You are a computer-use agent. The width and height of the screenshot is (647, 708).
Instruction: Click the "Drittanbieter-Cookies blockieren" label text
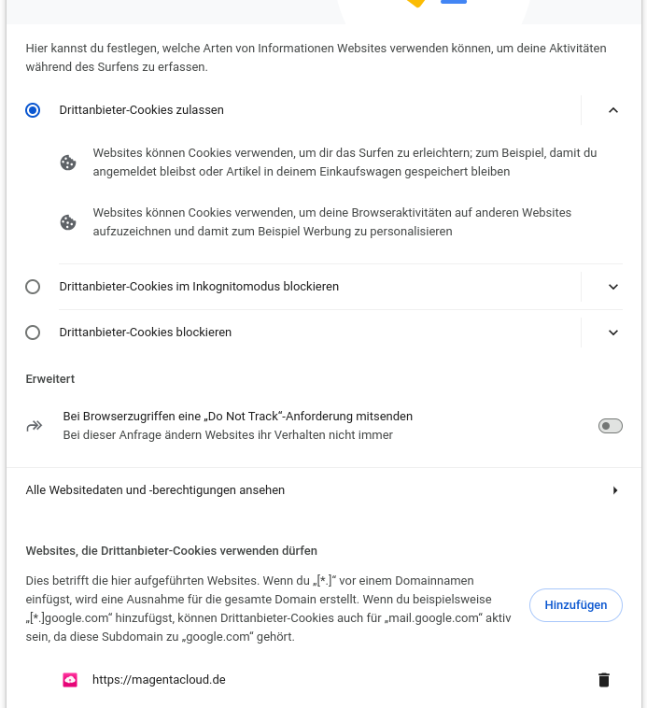(x=145, y=333)
